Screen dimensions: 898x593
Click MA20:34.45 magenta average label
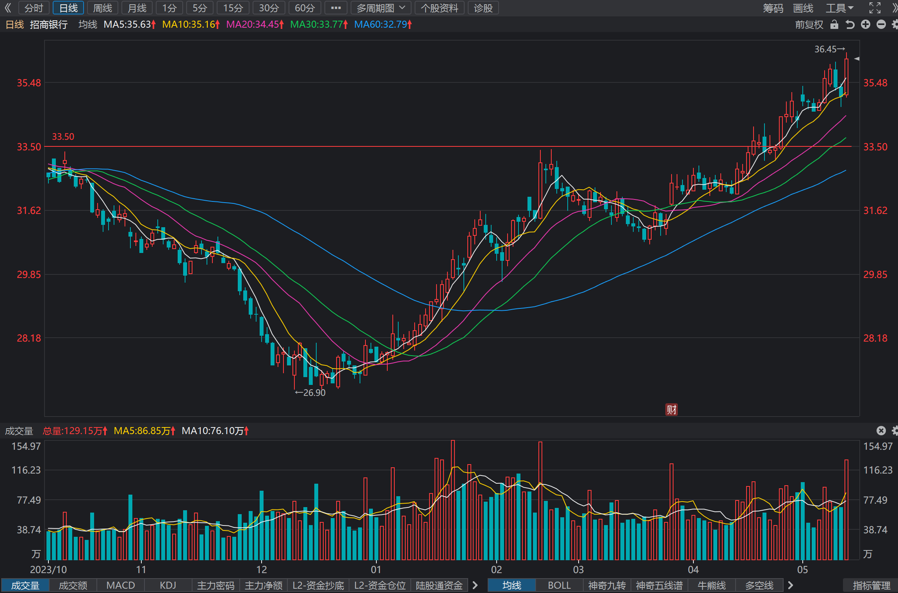255,25
